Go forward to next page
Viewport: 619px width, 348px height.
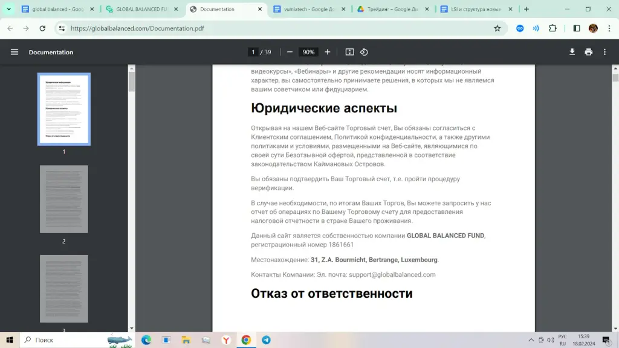[26, 28]
